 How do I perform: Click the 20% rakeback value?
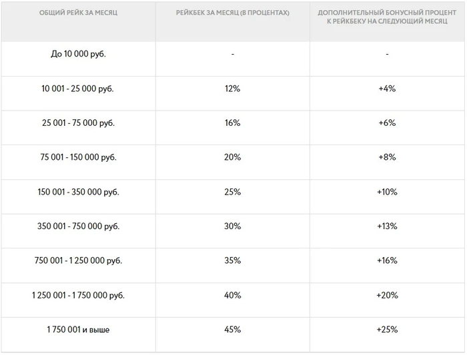pyautogui.click(x=233, y=157)
